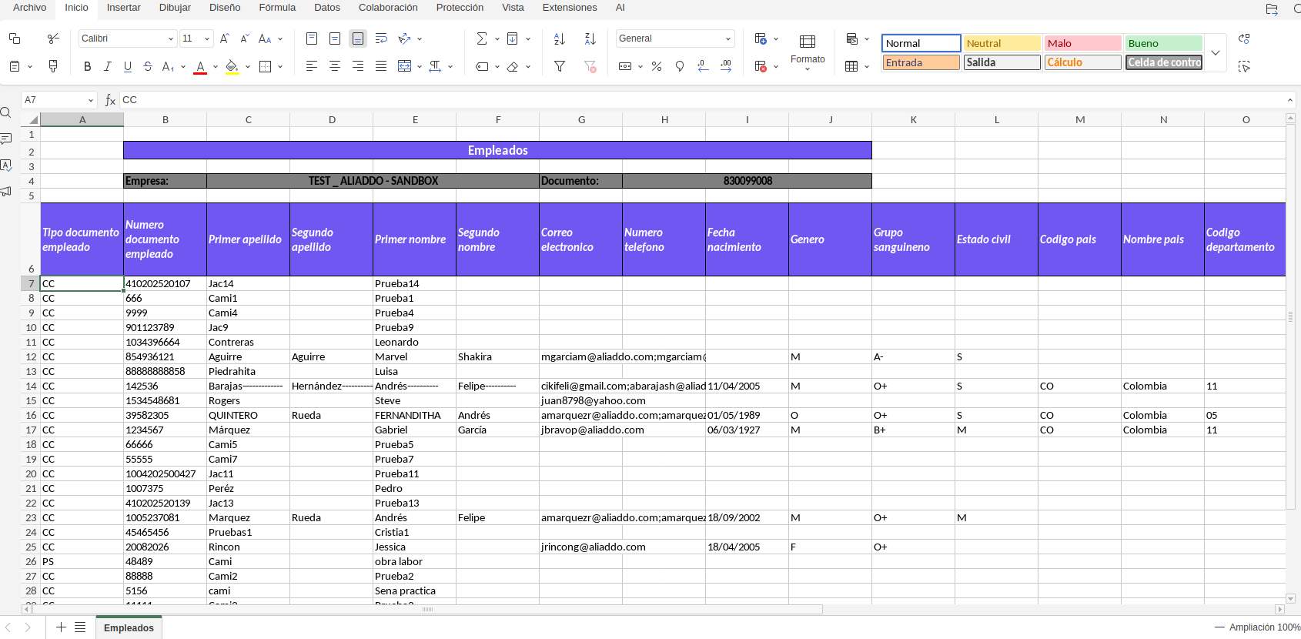Toggle bottom vertical alignment
The height and width of the screenshot is (639, 1301).
tap(358, 38)
